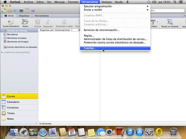
Task: Open Calendar app showing 27 in Dock
Action: [x=72, y=132]
